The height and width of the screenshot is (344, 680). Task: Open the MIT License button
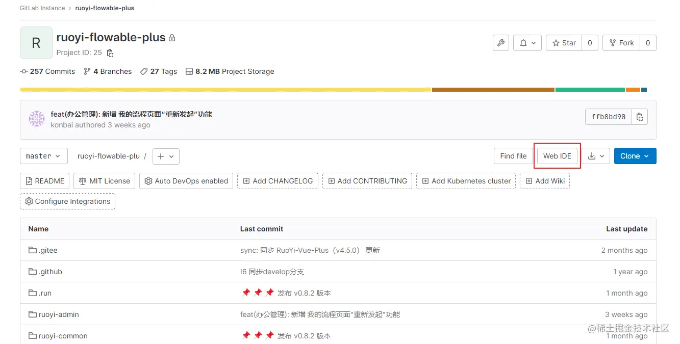[x=105, y=181]
